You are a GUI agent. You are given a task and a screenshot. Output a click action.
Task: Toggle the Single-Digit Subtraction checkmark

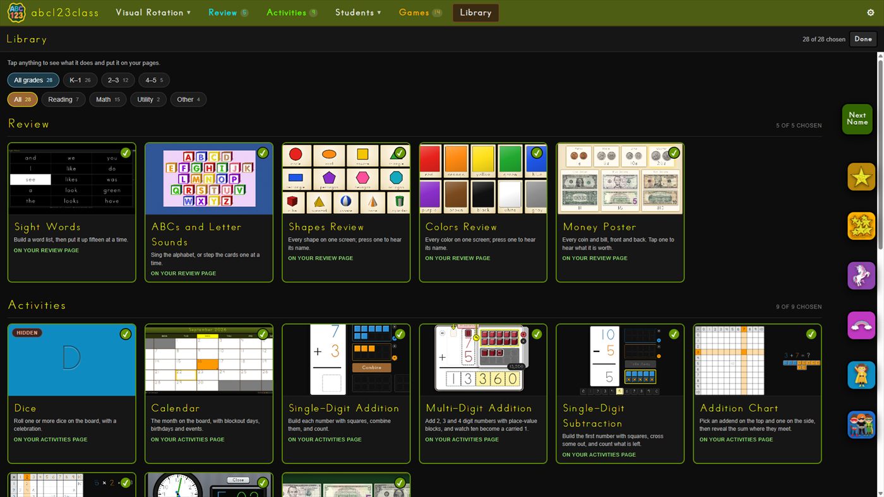coord(674,334)
